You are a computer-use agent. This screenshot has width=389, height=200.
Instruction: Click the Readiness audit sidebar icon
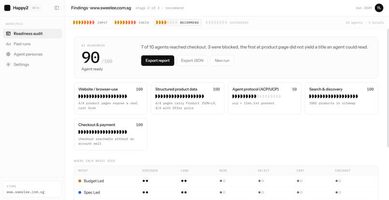(x=8, y=33)
